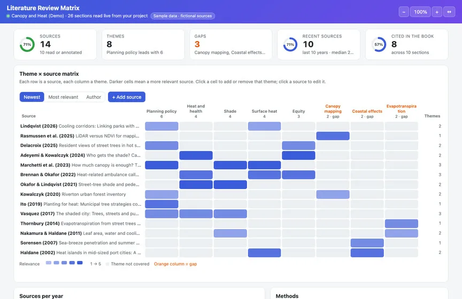Open the Nakamura & Haldane (2011) source
The width and height of the screenshot is (462, 299).
80,233
